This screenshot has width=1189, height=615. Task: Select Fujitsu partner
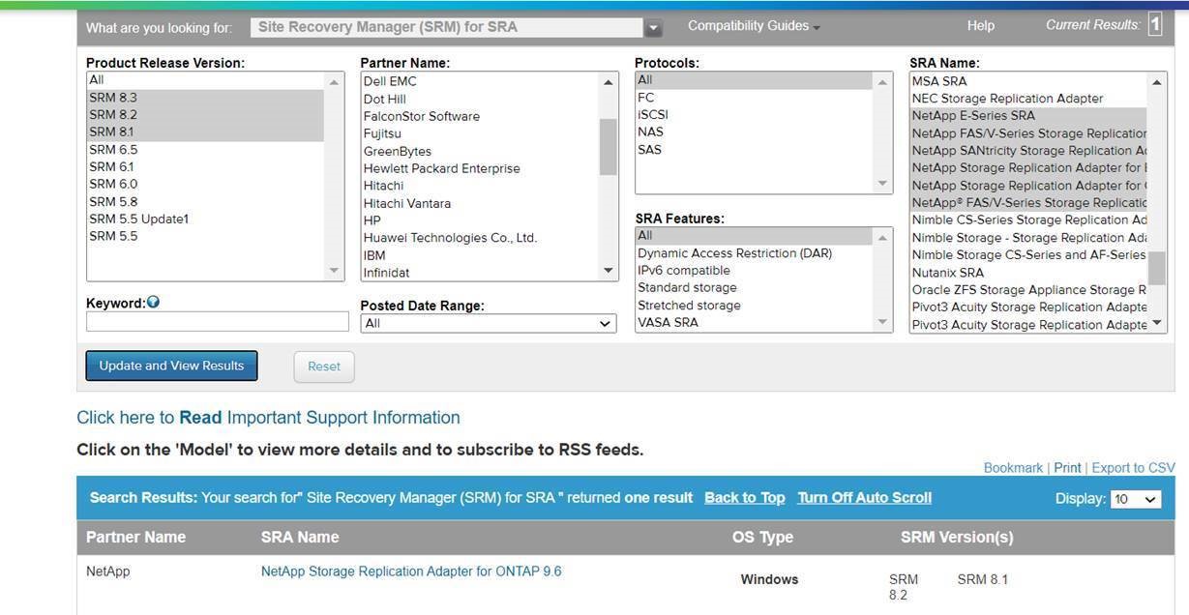pyautogui.click(x=480, y=133)
